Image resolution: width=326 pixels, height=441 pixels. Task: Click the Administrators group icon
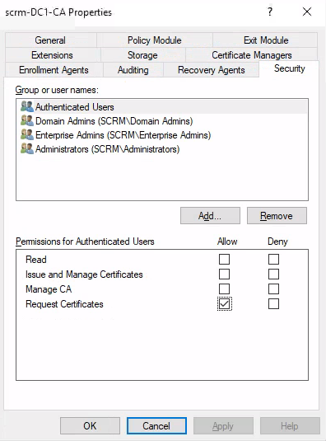coord(27,148)
